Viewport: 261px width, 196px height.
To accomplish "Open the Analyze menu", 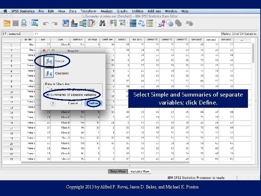I will (107, 11).
